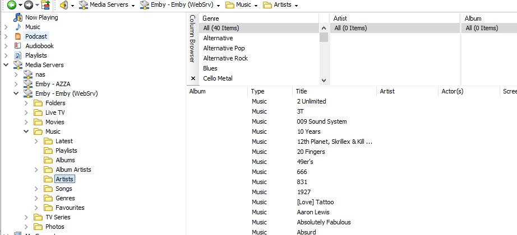Select the Album Artists folder
Viewport: 517px width, 235px height.
pyautogui.click(x=73, y=170)
